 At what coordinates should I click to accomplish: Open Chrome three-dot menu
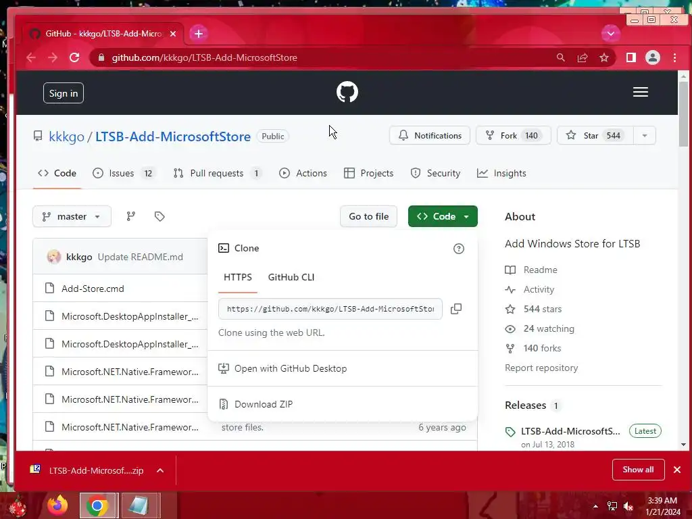(x=674, y=57)
